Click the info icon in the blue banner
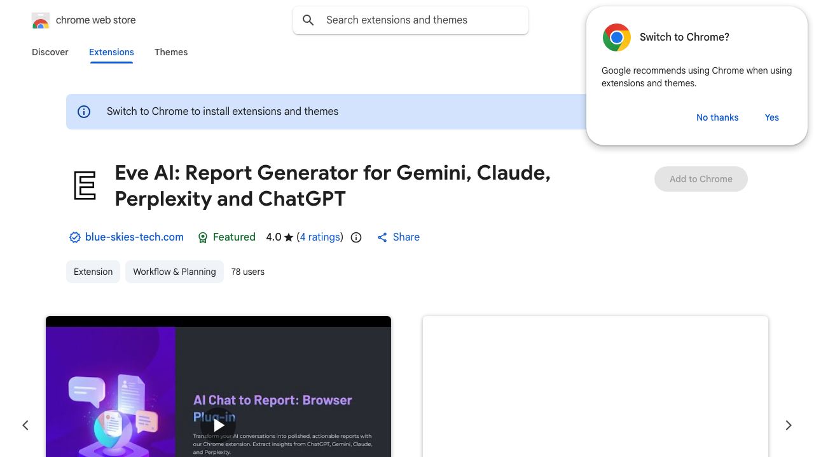The image size is (814, 457). click(x=84, y=112)
